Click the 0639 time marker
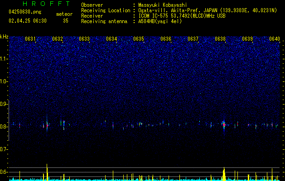 (247, 39)
